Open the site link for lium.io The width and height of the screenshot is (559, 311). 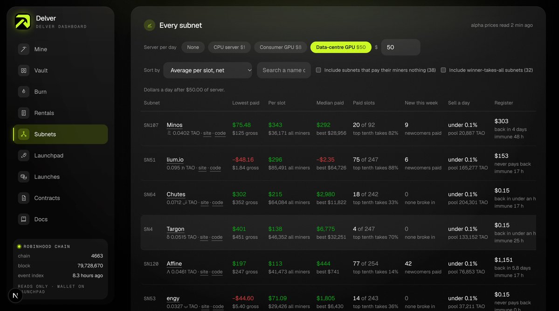(202, 168)
